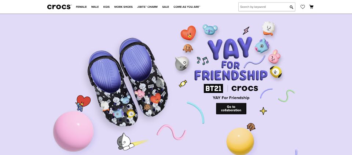Viewport: 352px width, 155px height.
Task: Click the search magnifier icon
Action: coord(291,7)
